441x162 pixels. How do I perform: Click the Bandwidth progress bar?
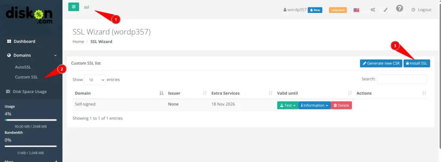(31, 146)
